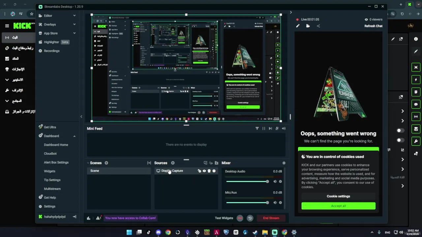Open Cookie settings in chat panel
422x237 pixels.
pos(338,196)
